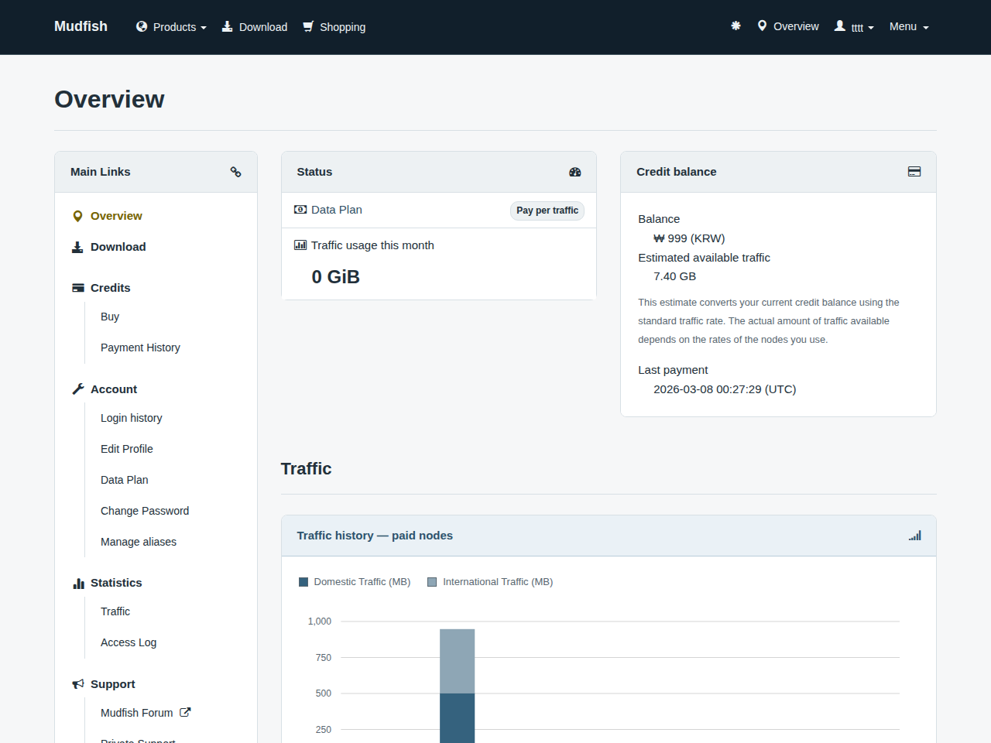The height and width of the screenshot is (743, 991).
Task: Open the Products dropdown menu
Action: pyautogui.click(x=171, y=27)
